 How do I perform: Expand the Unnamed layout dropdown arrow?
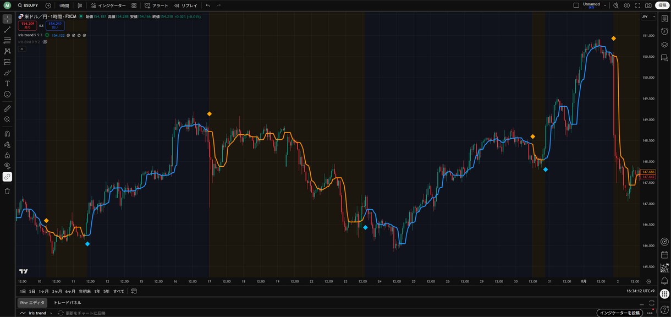[605, 6]
